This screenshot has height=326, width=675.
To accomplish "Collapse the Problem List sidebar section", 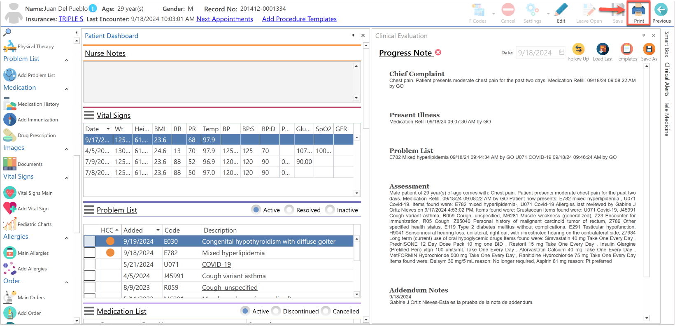I will tap(67, 60).
